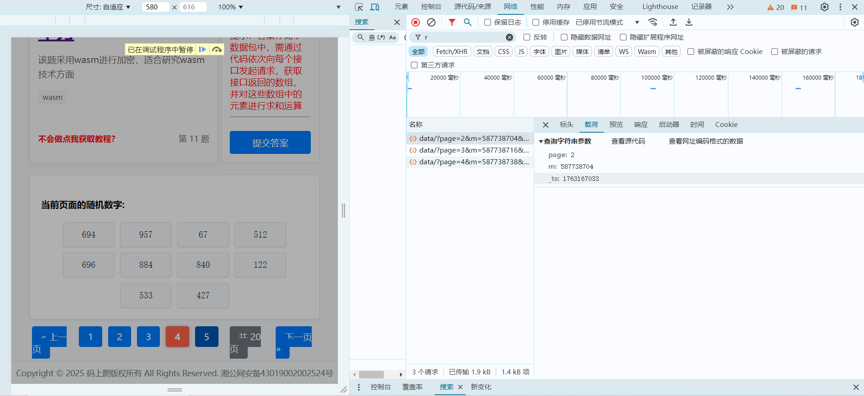Import HAR file with upload icon
Image resolution: width=864 pixels, height=396 pixels.
(673, 22)
